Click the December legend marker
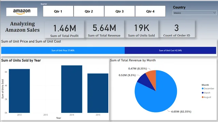This screenshot has height=122, width=218. coord(203,88)
